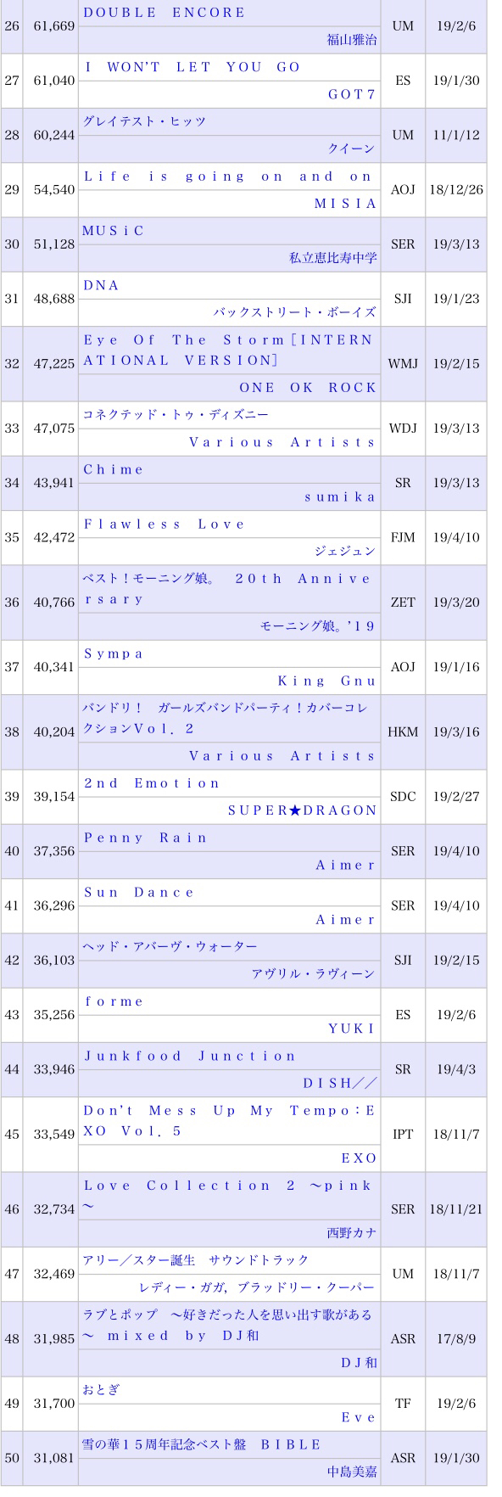Select the artist King Gnu
The image size is (502, 1497).
point(327,681)
